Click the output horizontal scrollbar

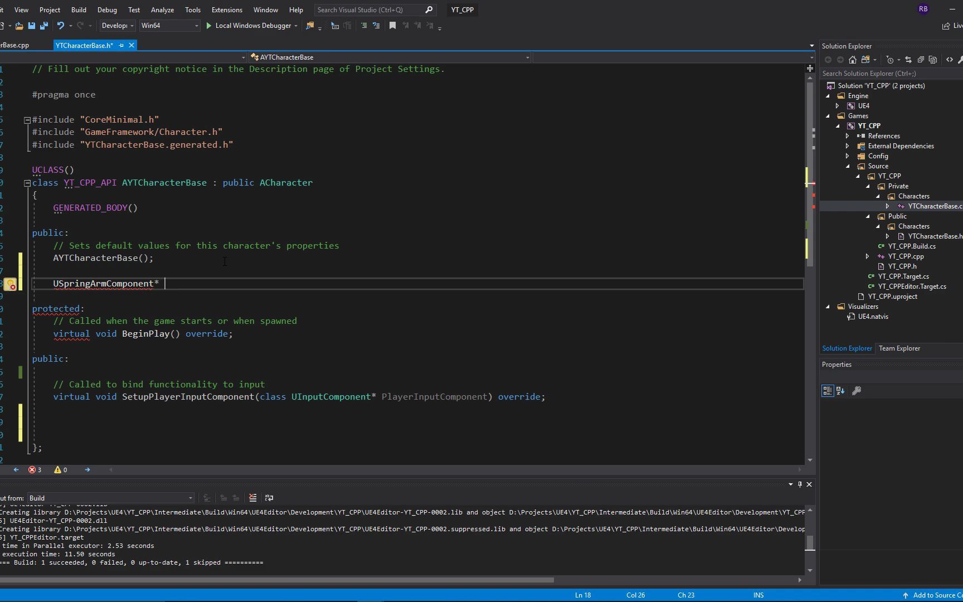pyautogui.click(x=279, y=580)
